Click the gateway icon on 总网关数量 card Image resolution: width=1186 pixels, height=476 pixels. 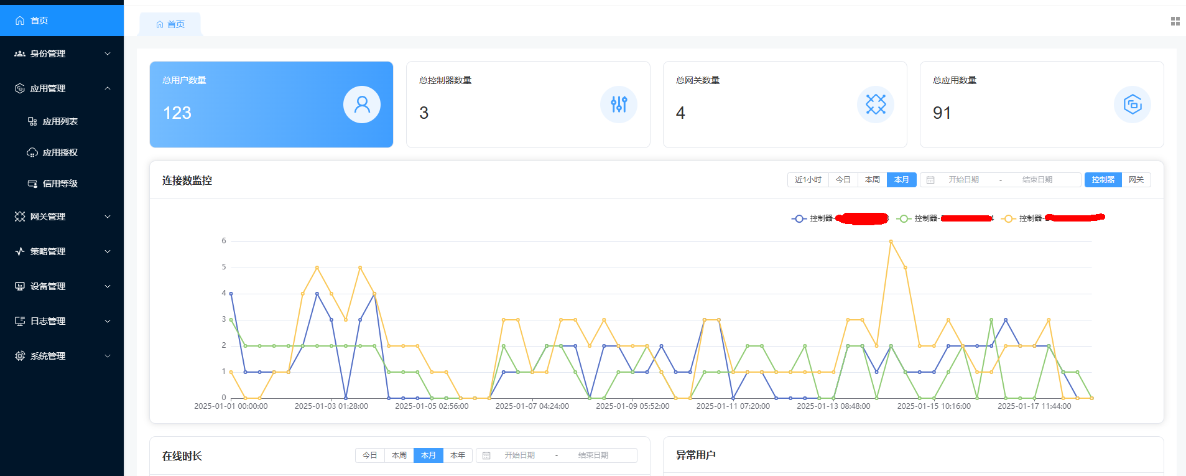(875, 105)
